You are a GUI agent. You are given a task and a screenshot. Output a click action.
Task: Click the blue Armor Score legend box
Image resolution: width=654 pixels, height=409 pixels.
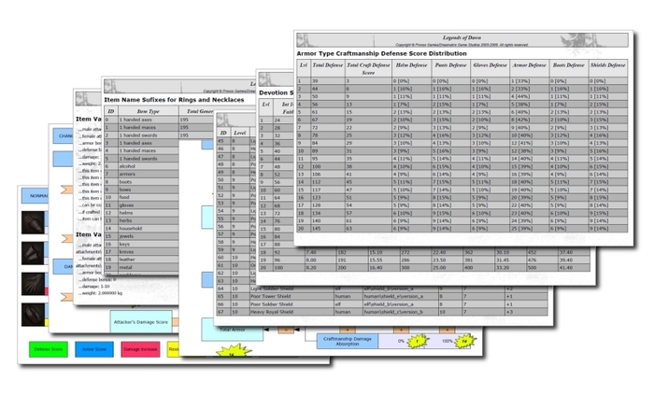pos(94,349)
